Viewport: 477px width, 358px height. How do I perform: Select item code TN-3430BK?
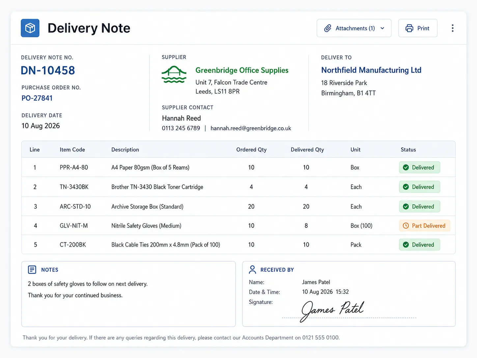74,187
